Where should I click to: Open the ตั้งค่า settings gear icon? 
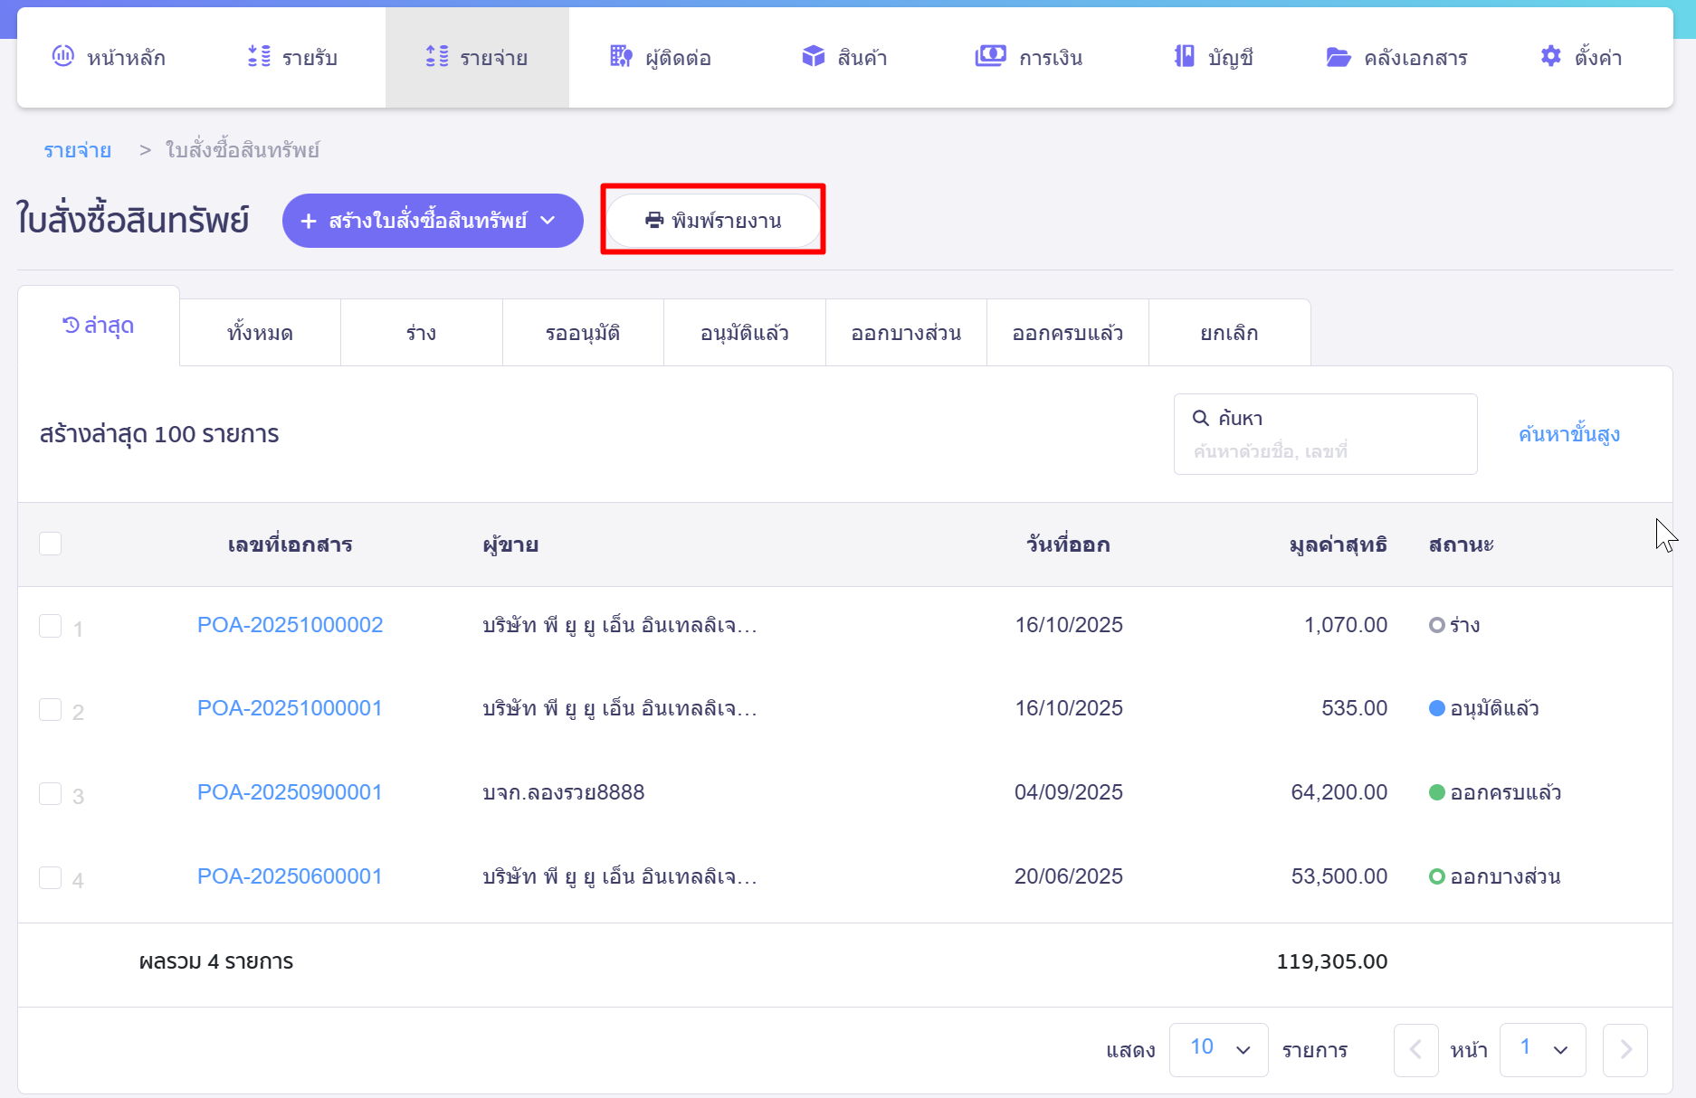point(1550,56)
